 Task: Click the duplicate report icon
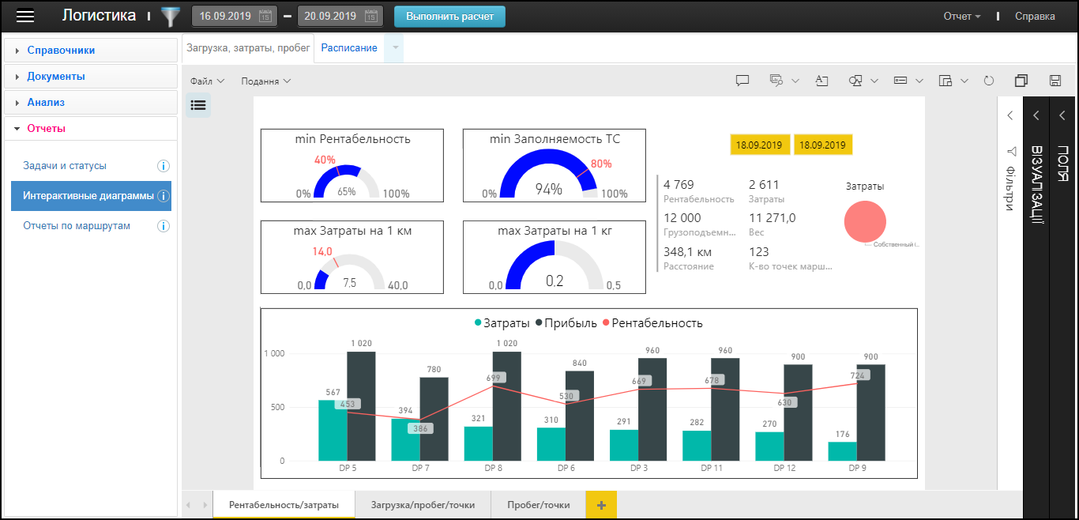[1021, 81]
